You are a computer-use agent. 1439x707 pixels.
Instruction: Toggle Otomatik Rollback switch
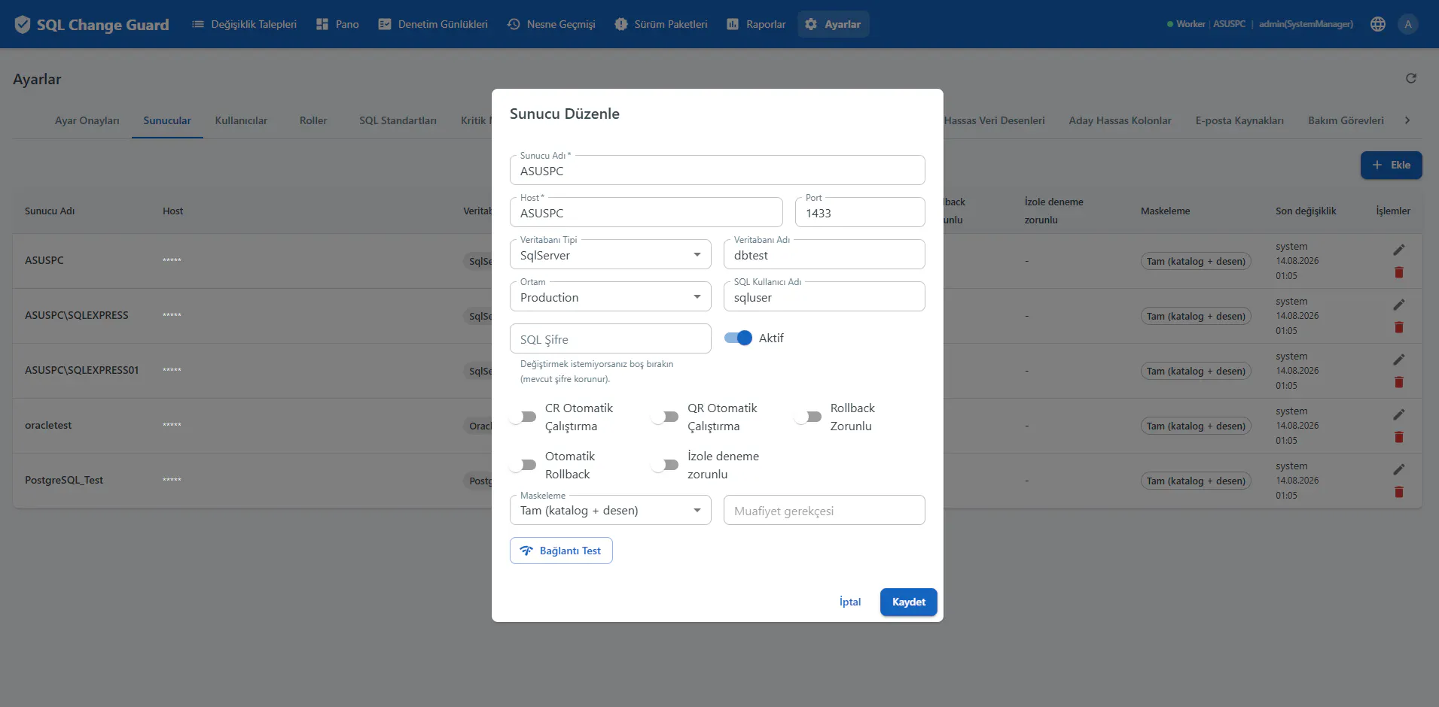[523, 465]
